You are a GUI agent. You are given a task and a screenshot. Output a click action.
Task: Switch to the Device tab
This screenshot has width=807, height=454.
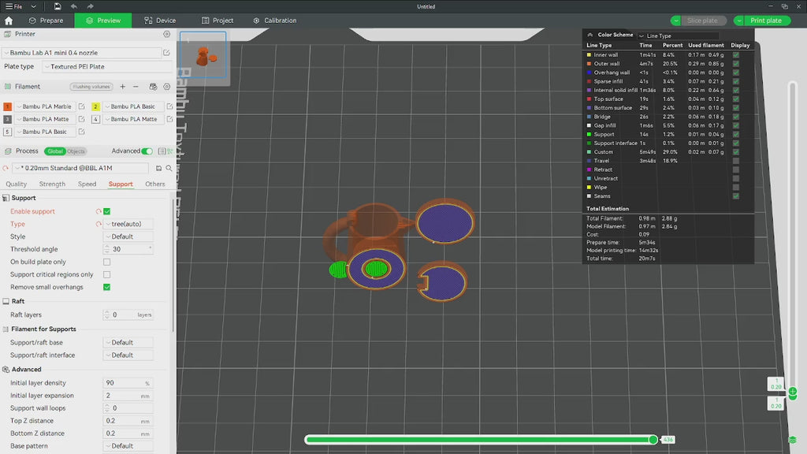(160, 20)
